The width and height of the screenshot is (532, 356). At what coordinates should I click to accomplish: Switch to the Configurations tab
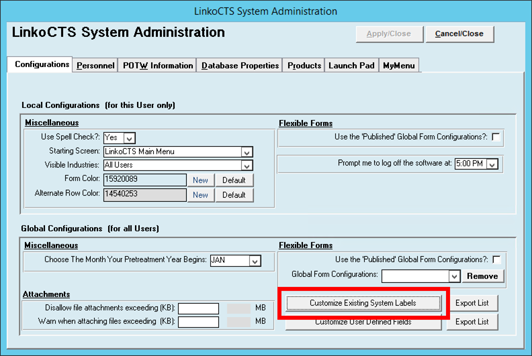pyautogui.click(x=42, y=64)
